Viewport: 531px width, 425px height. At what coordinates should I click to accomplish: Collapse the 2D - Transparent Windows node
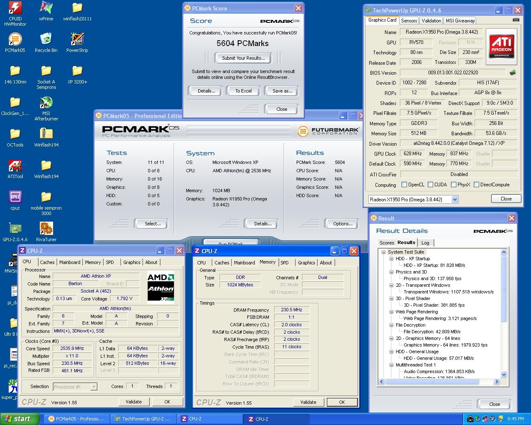coord(391,285)
